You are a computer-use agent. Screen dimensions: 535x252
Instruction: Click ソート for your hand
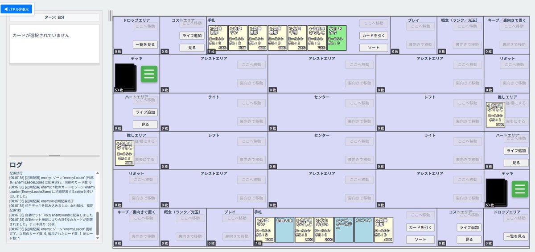[x=420, y=239]
